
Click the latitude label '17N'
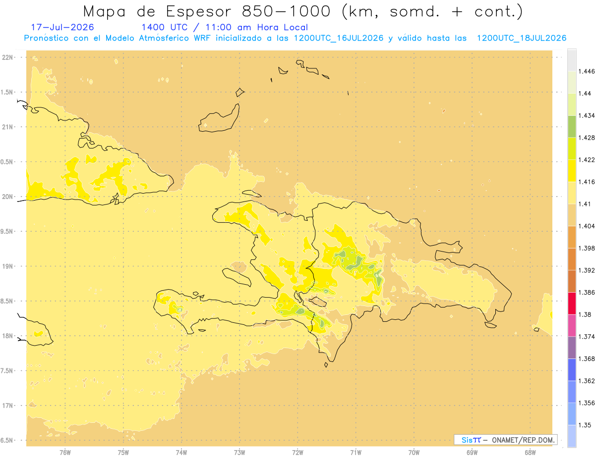[7, 406]
